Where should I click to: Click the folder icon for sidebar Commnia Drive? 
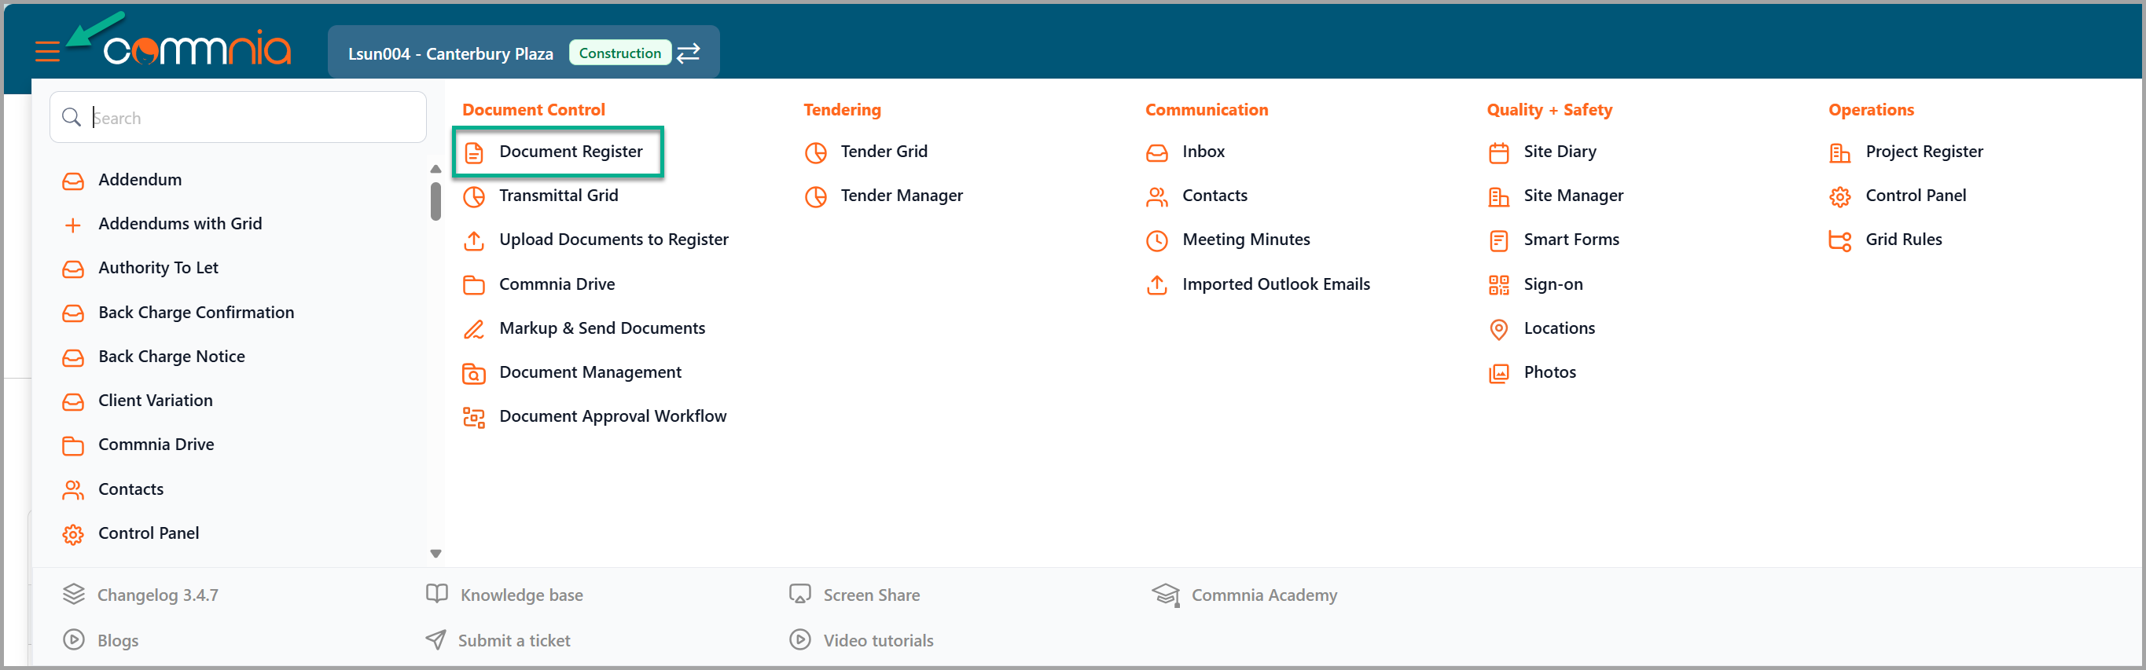coord(73,446)
